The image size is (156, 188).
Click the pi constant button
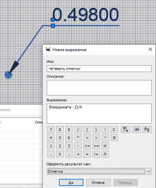coord(114,138)
